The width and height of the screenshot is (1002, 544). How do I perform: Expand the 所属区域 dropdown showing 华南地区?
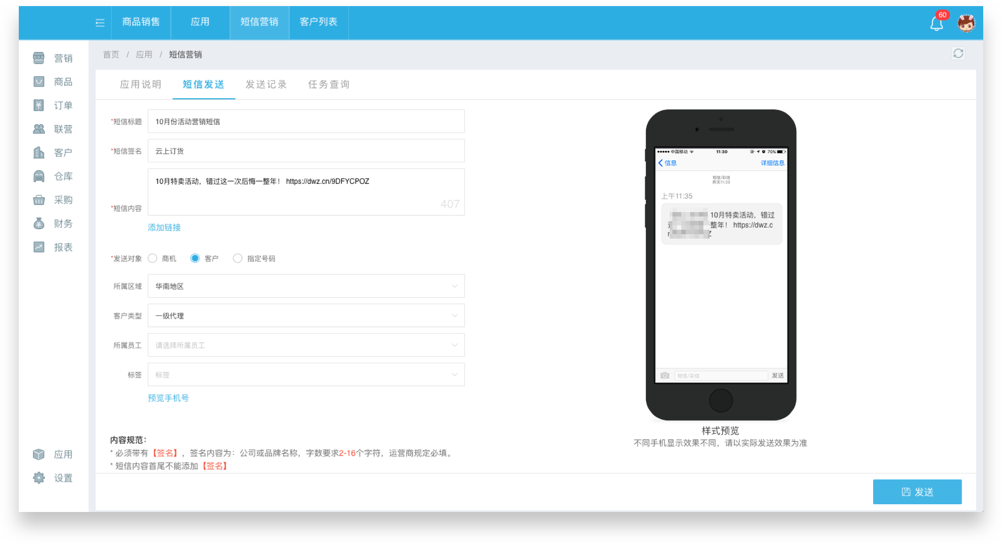[306, 286]
